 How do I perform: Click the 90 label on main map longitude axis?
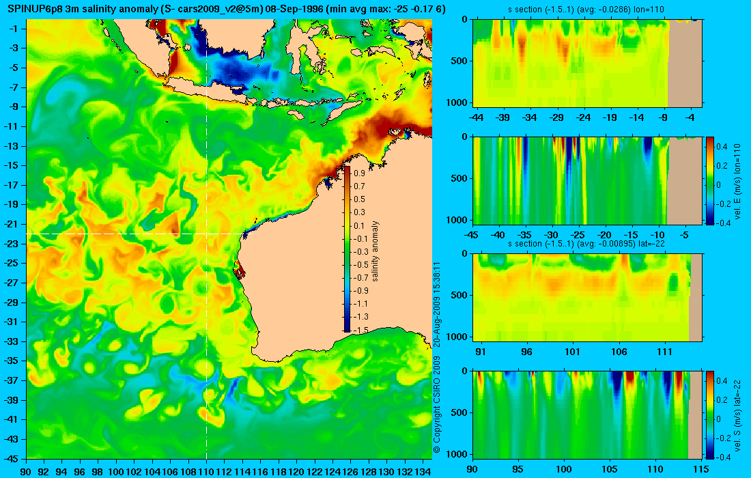(x=27, y=472)
